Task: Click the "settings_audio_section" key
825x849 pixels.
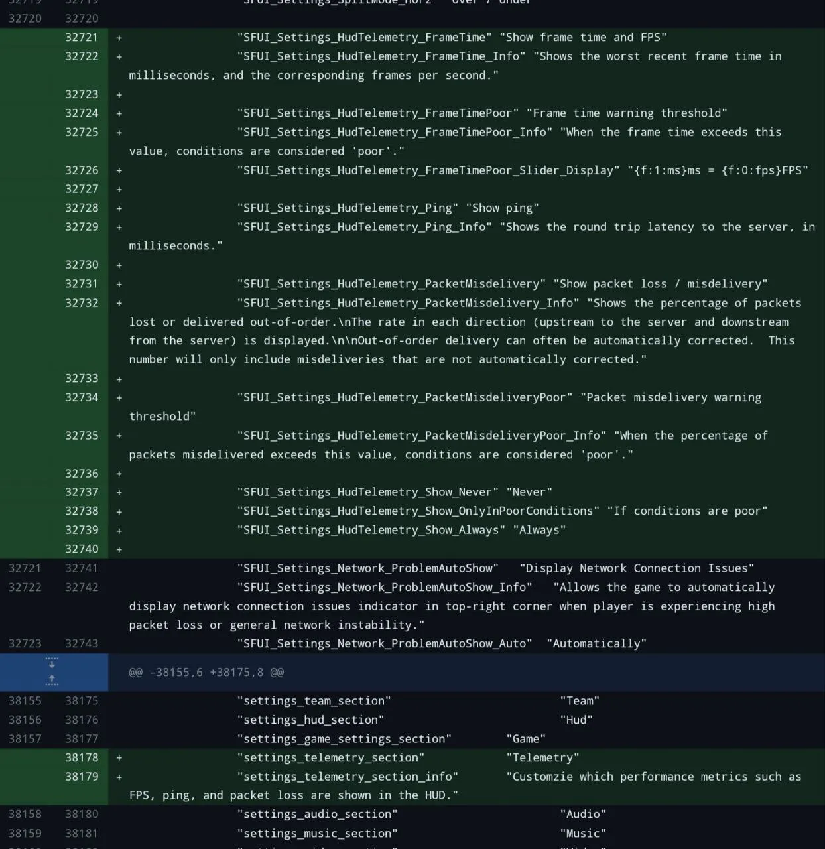Action: click(x=318, y=815)
